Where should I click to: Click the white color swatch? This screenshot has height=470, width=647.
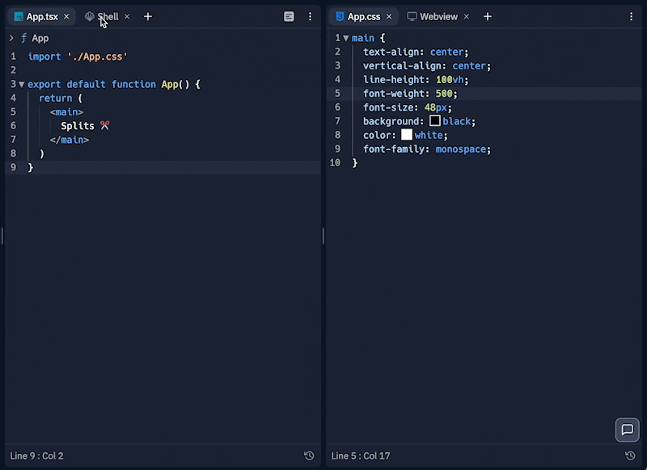(x=407, y=135)
